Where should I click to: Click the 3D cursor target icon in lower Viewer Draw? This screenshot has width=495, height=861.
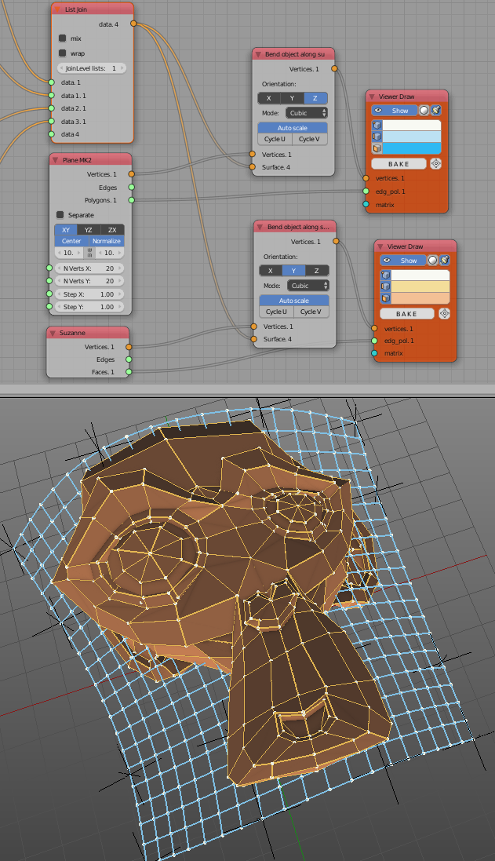[x=445, y=313]
